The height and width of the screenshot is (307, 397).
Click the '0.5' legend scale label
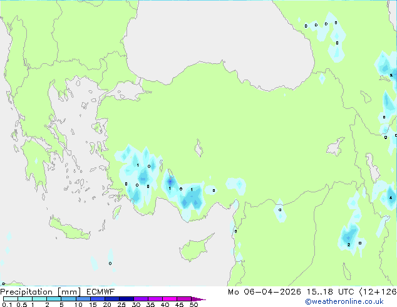pyautogui.click(x=22, y=304)
